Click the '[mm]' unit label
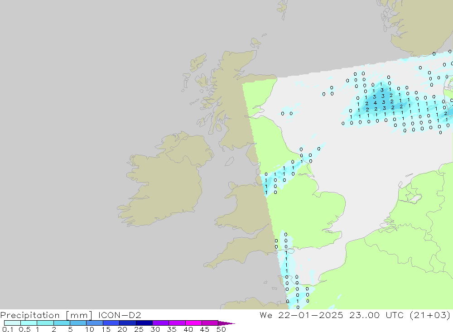The height and width of the screenshot is (332, 453). [79, 315]
